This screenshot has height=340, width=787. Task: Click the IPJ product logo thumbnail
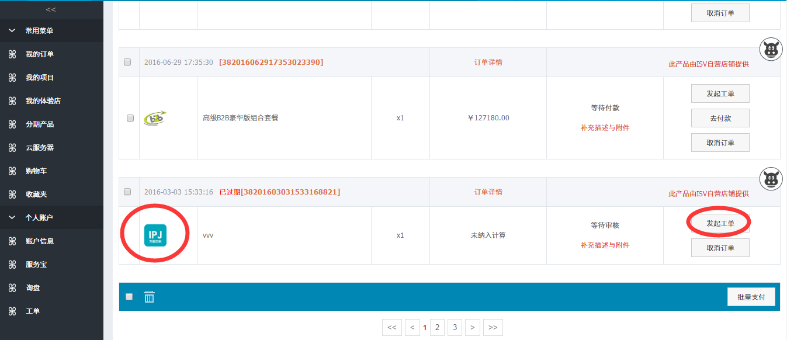pyautogui.click(x=155, y=235)
